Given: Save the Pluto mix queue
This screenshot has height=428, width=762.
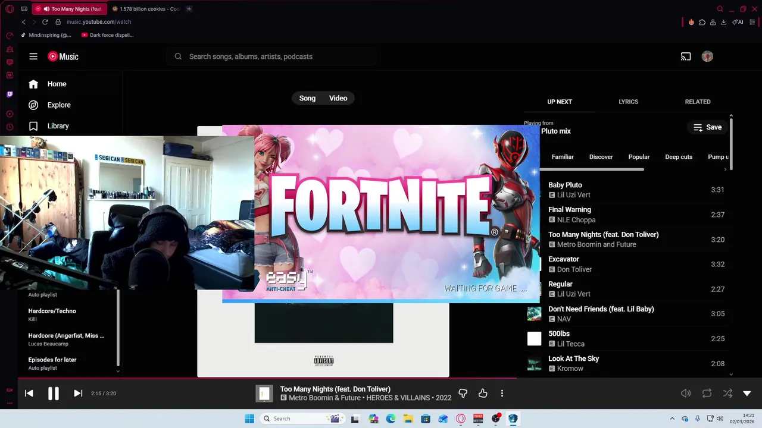Looking at the screenshot, I should [707, 127].
